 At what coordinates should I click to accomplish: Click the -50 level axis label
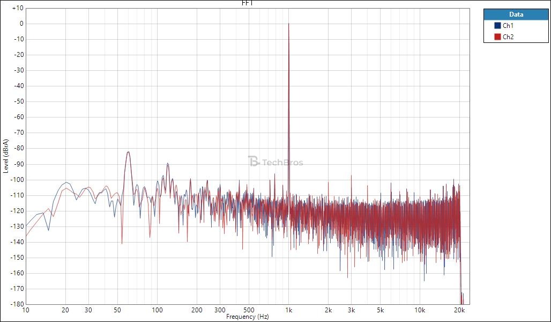pos(18,101)
